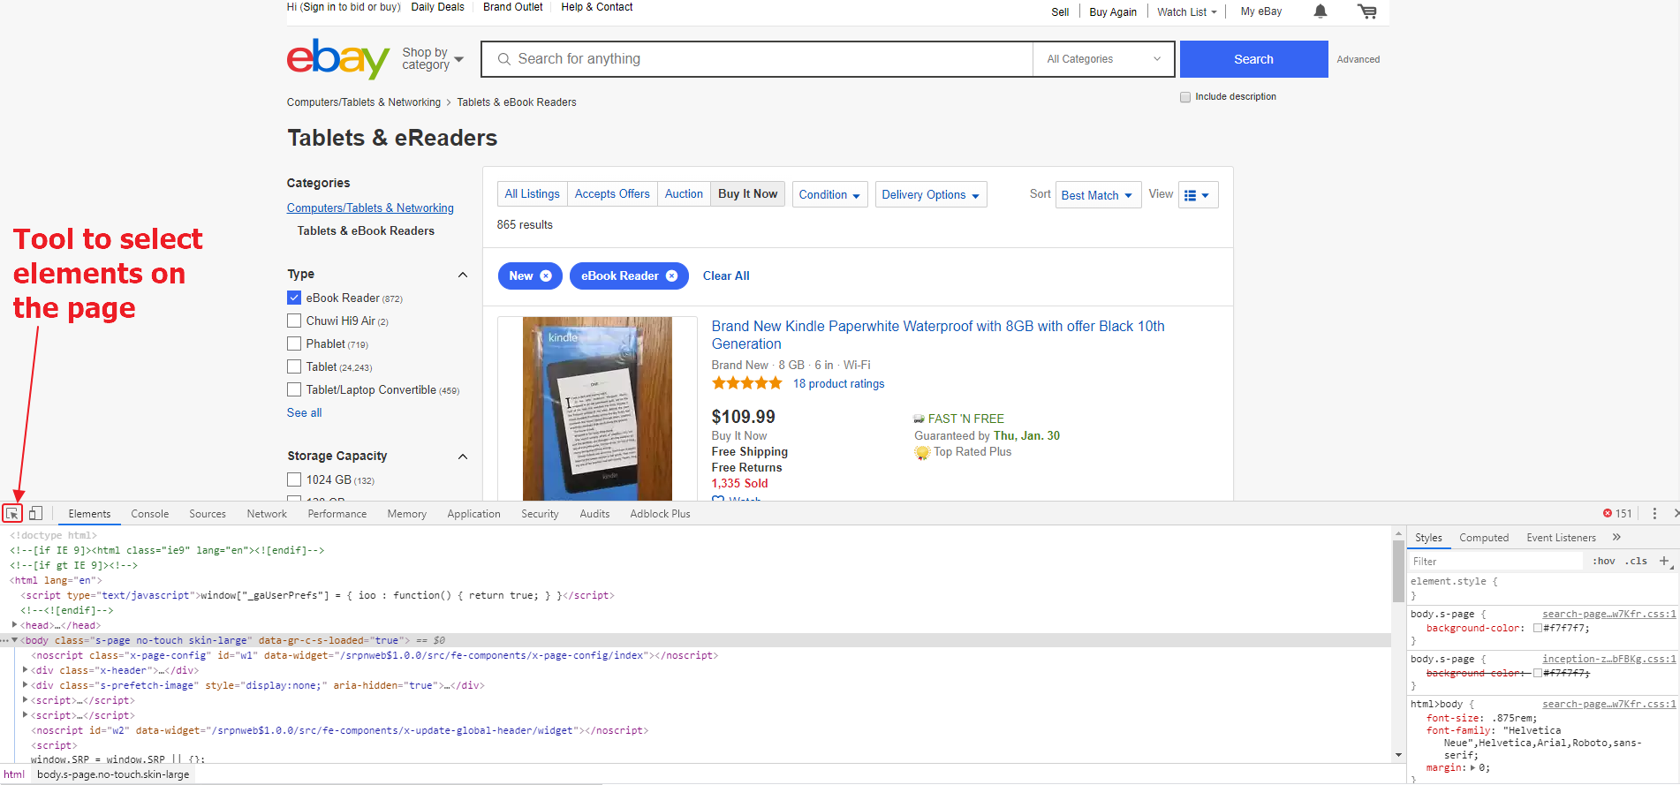This screenshot has height=785, width=1680.
Task: Click the struck-through #f7f7f7 color swatch
Action: coord(1537,674)
